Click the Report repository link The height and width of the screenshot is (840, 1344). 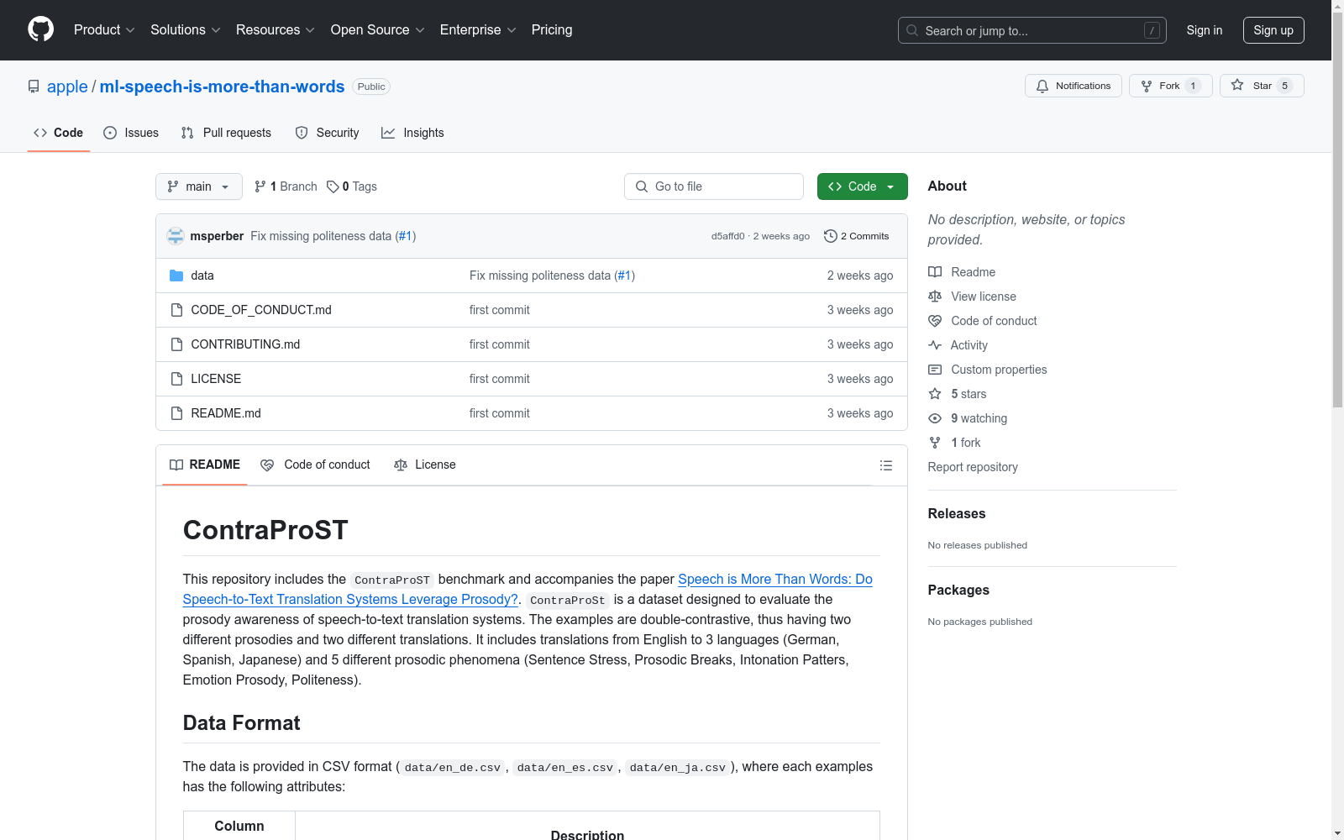(973, 467)
